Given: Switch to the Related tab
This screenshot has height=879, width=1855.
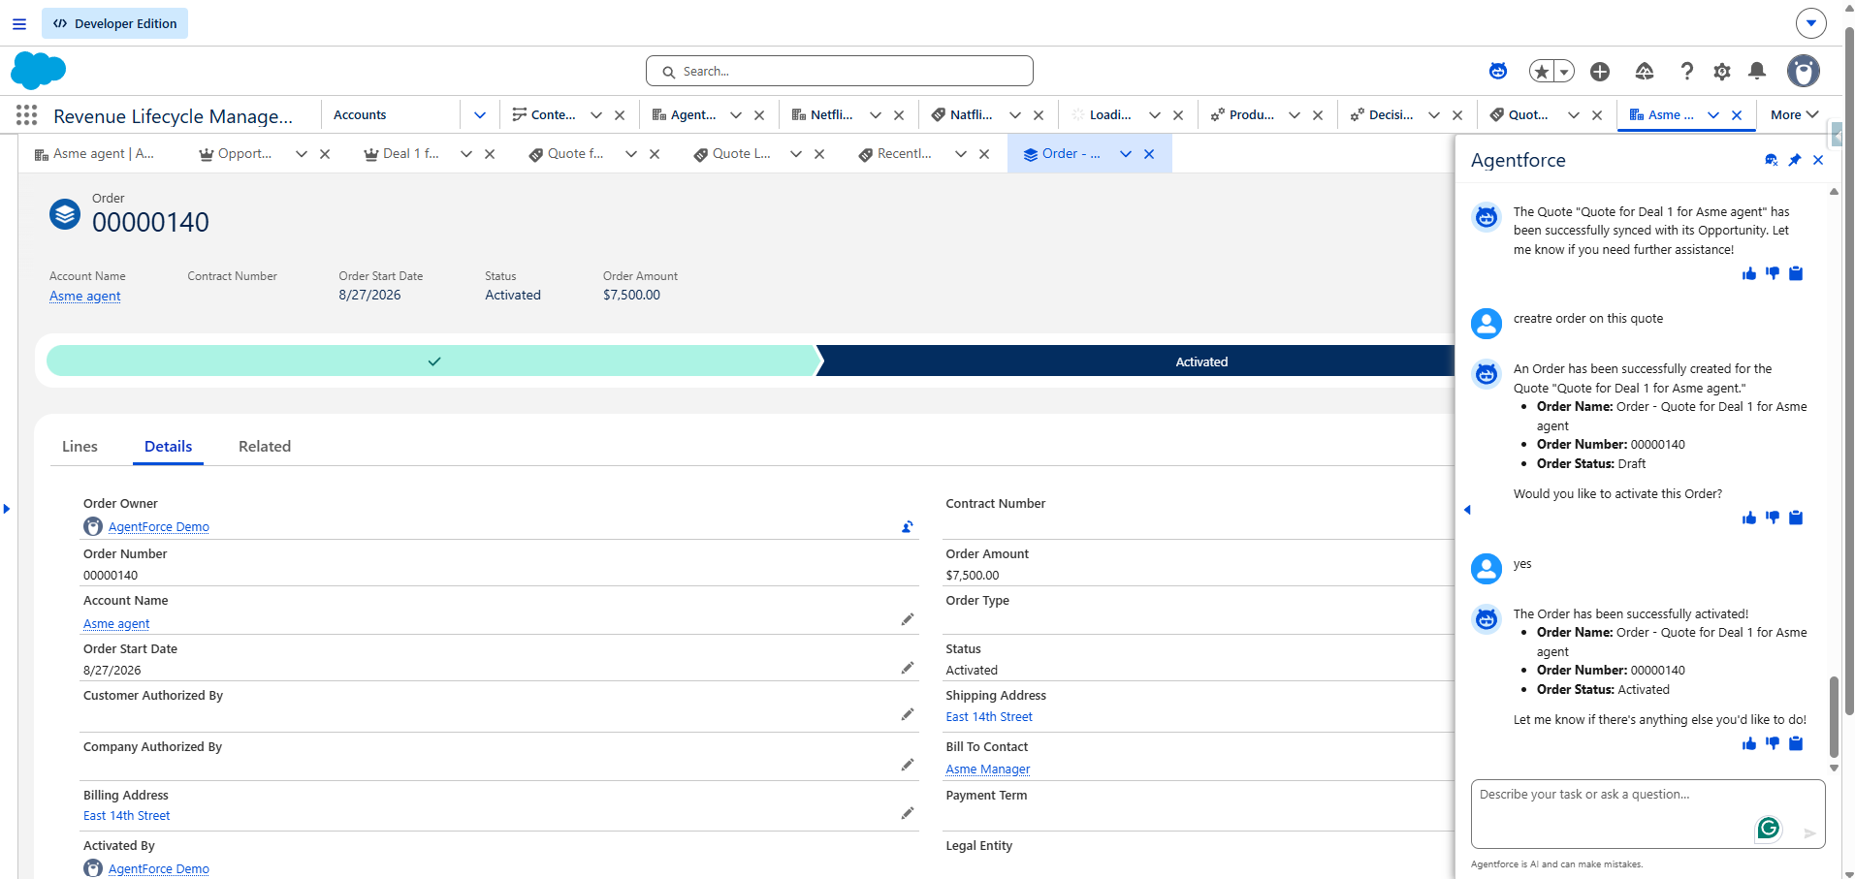Looking at the screenshot, I should click(265, 447).
